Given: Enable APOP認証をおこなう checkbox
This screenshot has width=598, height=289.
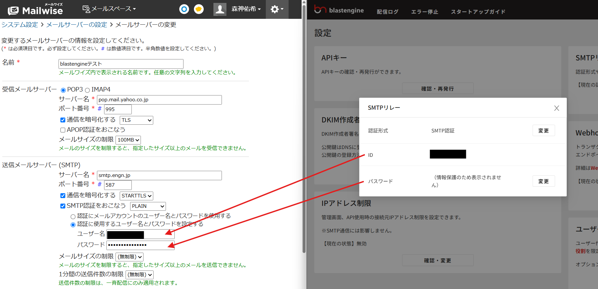Looking at the screenshot, I should pyautogui.click(x=63, y=130).
